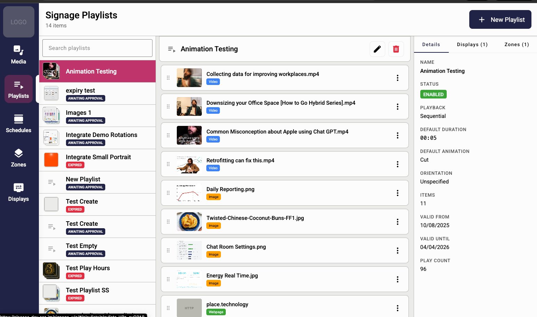The height and width of the screenshot is (317, 537).
Task: Select the Playlists icon in the sidebar
Action: (18, 89)
